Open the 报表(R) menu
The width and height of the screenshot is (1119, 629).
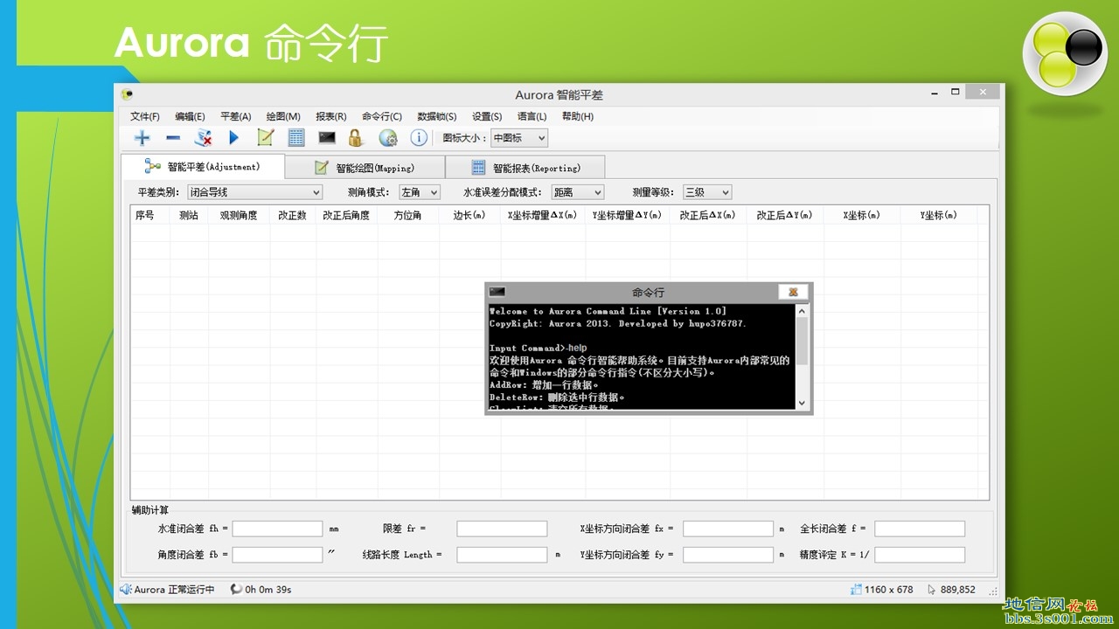point(331,116)
